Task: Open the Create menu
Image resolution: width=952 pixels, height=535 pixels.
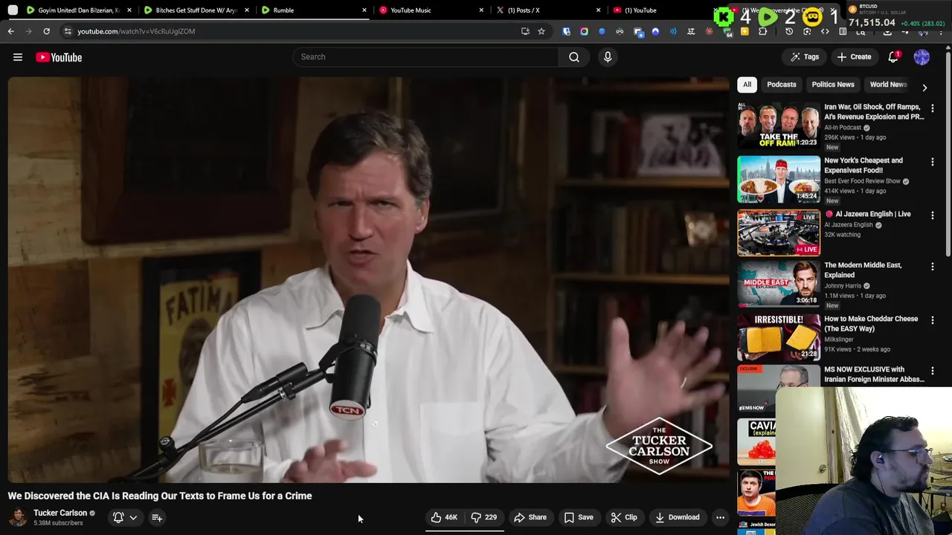Action: pos(854,56)
